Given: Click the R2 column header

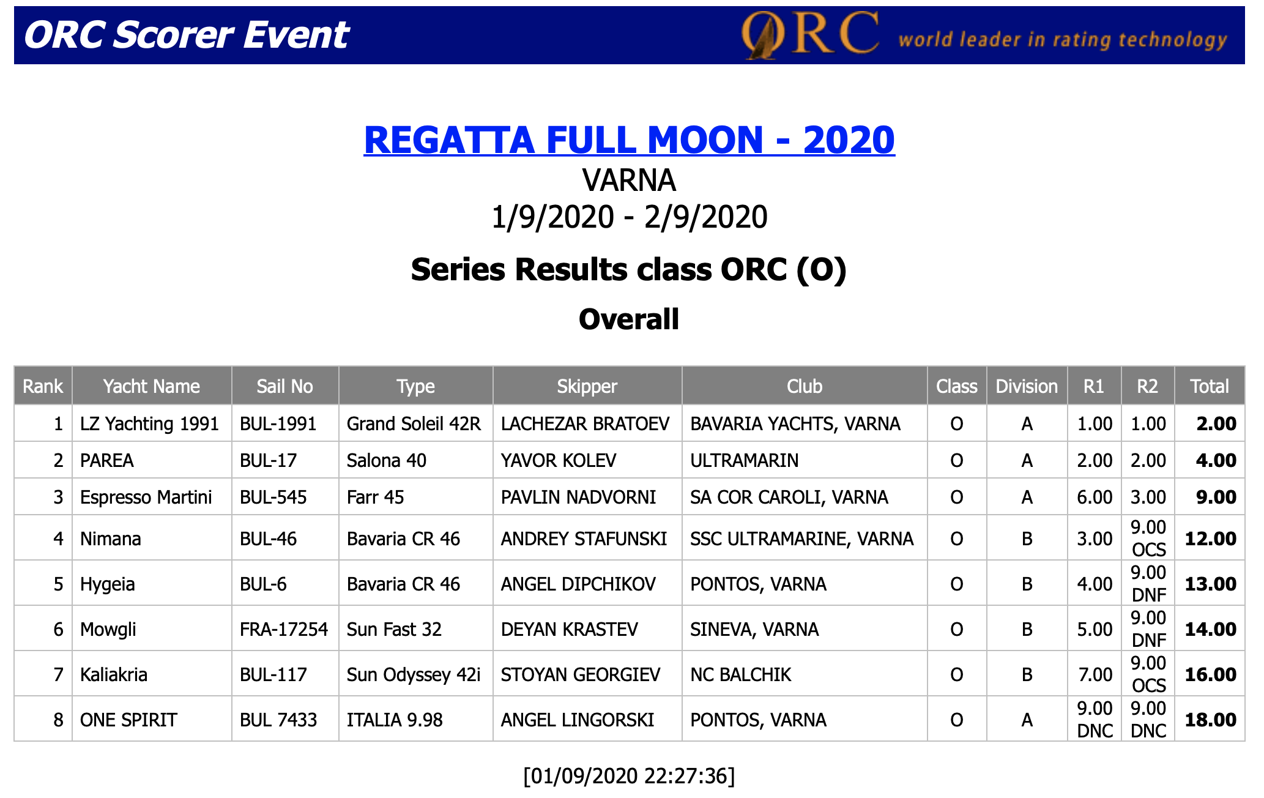Looking at the screenshot, I should pos(1148,386).
